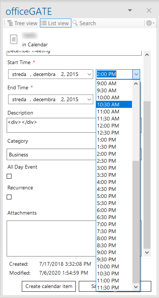
Task: Tick the All Day Event checkbox
Action: (9, 176)
